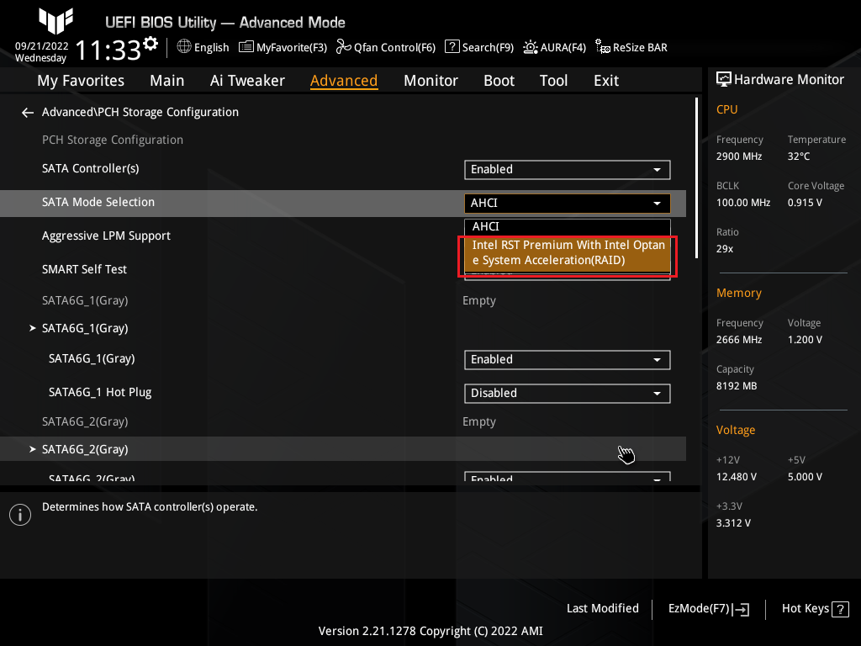This screenshot has height=646, width=861.
Task: Click the memory capacity 8192 MB value
Action: 737,386
